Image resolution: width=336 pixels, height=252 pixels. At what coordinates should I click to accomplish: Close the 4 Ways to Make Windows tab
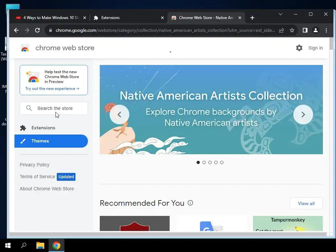click(x=85, y=18)
